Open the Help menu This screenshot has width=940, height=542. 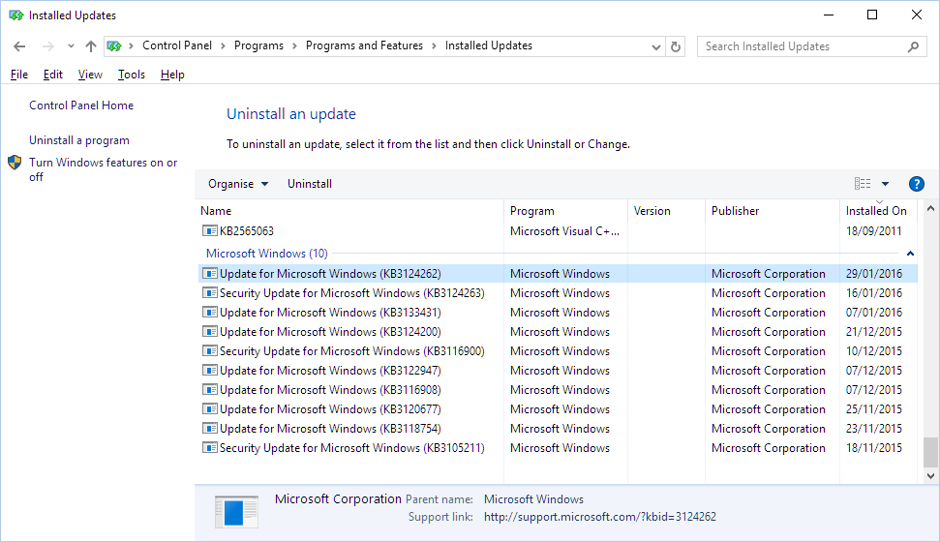(172, 75)
